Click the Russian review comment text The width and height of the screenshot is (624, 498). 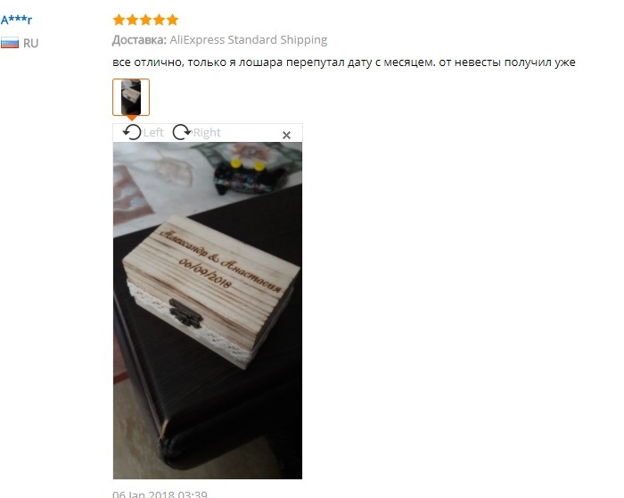click(x=344, y=62)
